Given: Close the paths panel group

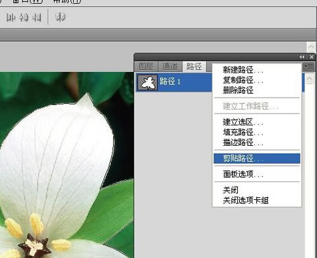Looking at the screenshot, I should tap(312, 57).
